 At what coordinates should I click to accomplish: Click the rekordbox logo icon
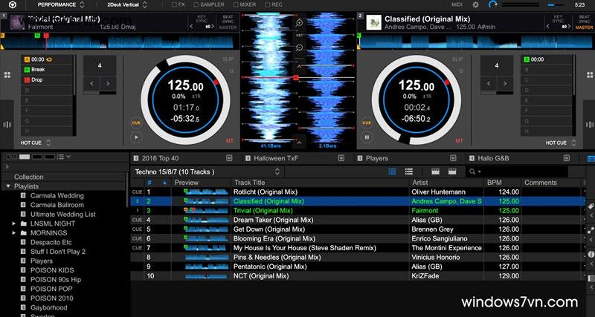(12, 5)
